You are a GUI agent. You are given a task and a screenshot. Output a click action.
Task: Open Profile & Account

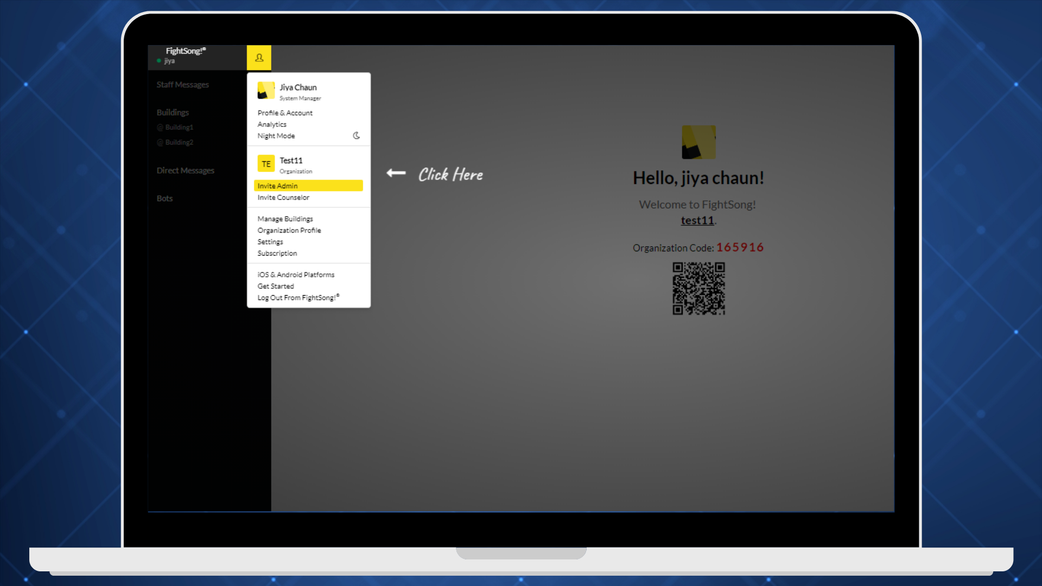pyautogui.click(x=285, y=113)
